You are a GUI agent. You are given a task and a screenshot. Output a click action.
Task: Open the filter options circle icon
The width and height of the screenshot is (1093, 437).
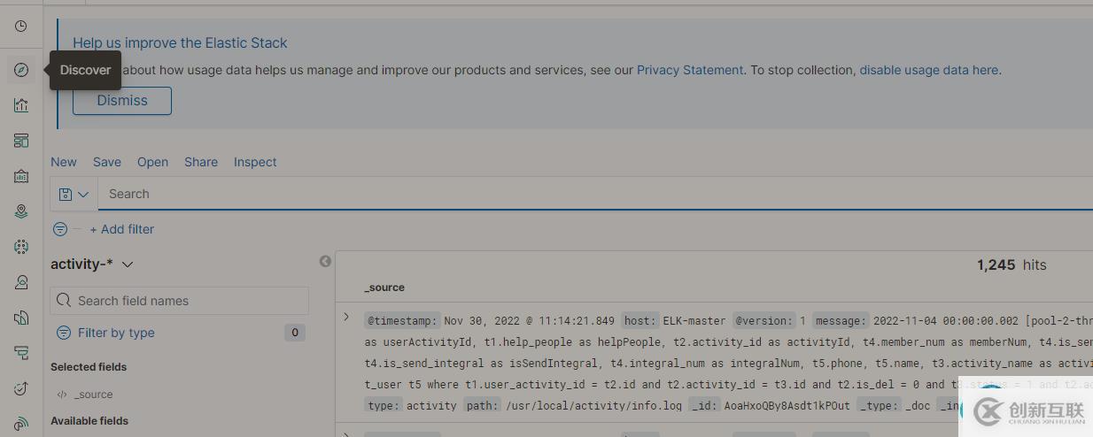[60, 229]
